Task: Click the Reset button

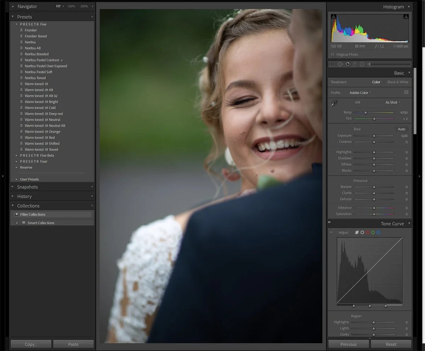Action: tap(391, 344)
